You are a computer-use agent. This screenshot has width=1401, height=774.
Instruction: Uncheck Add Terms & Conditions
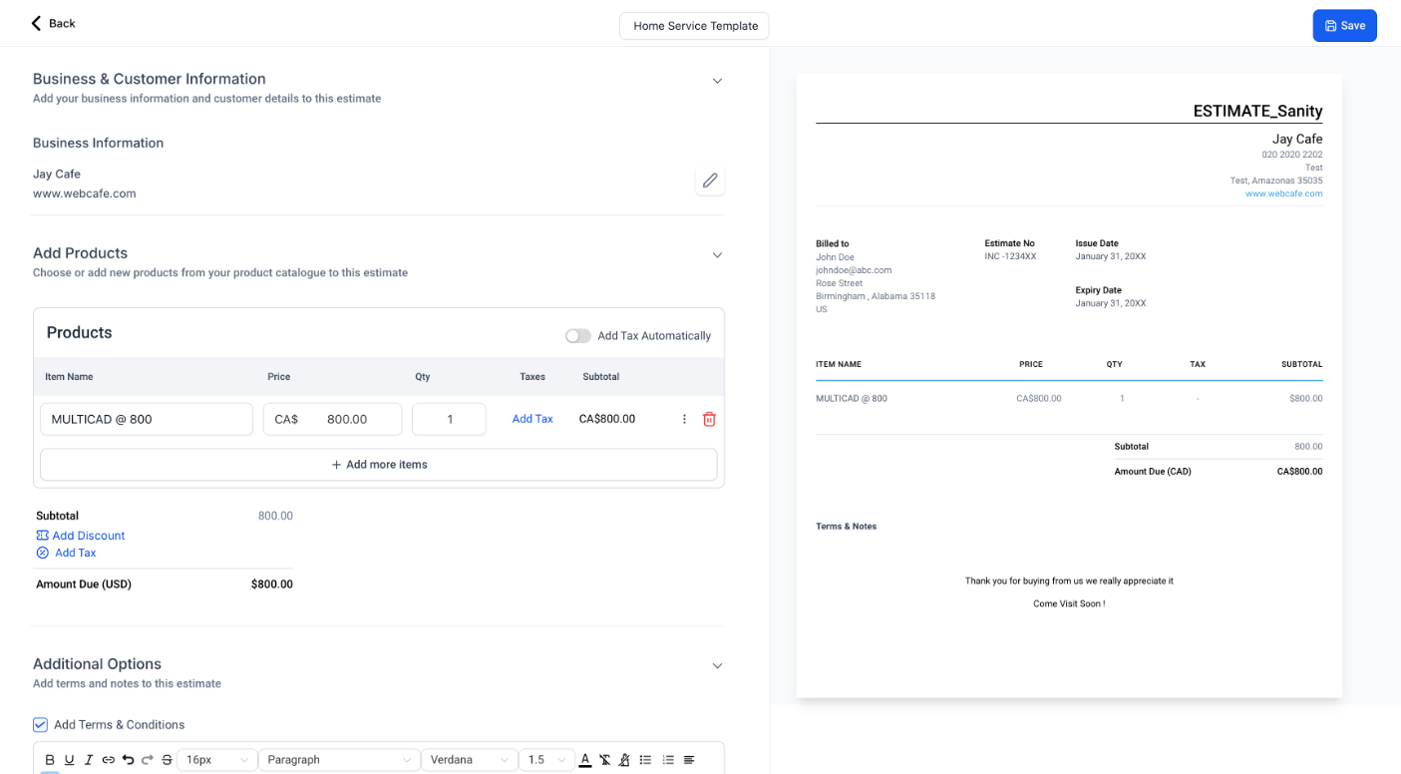pyautogui.click(x=41, y=725)
